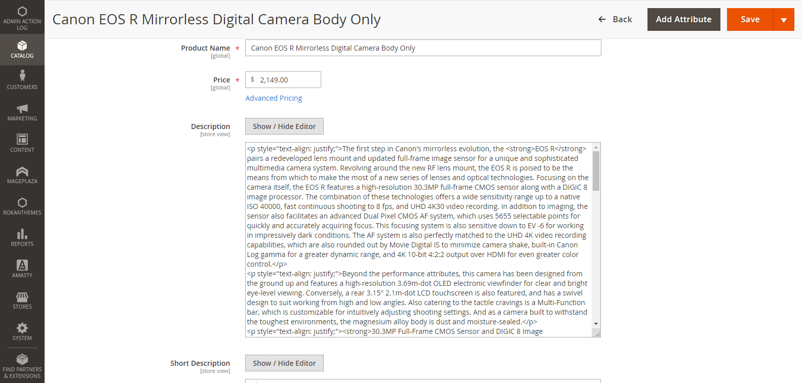Focus the Product Name field
The image size is (802, 383).
click(x=423, y=48)
